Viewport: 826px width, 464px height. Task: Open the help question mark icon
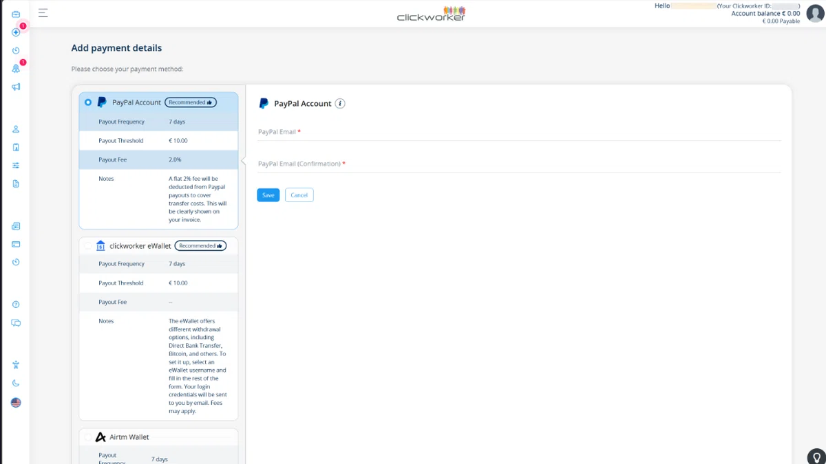16,305
